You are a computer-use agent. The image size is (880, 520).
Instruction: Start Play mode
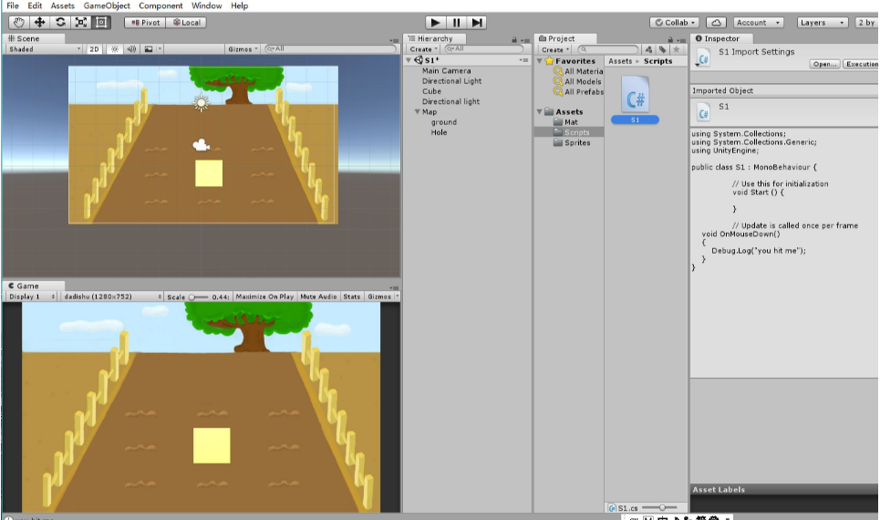pos(435,23)
